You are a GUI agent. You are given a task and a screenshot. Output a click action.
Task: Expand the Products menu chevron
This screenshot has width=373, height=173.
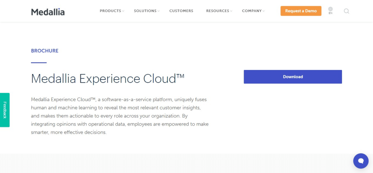(123, 11)
